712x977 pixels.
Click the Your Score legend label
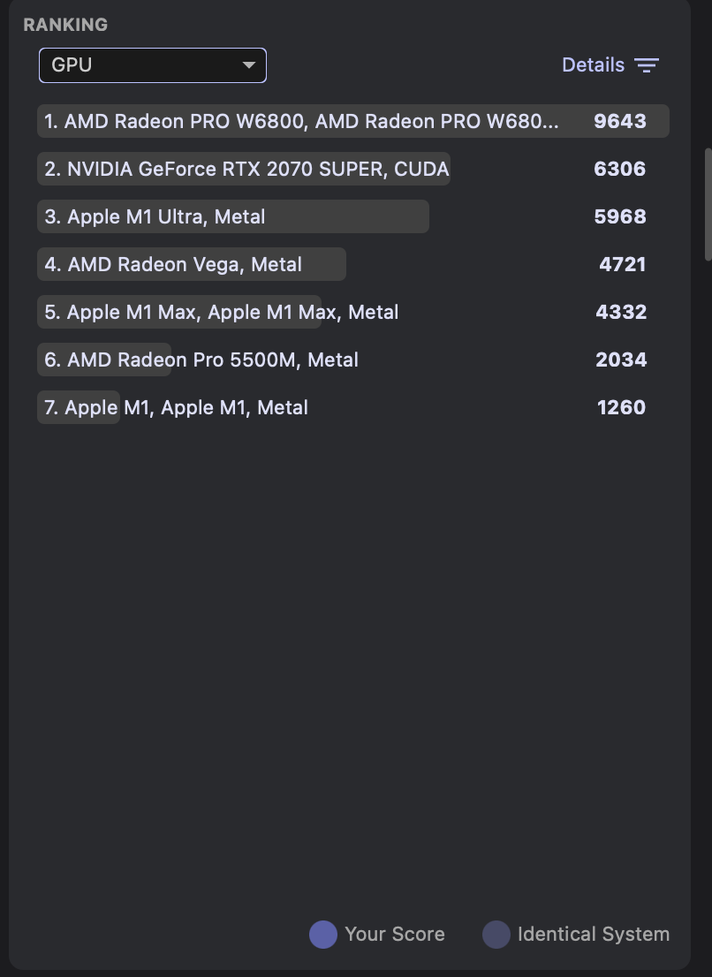click(395, 935)
